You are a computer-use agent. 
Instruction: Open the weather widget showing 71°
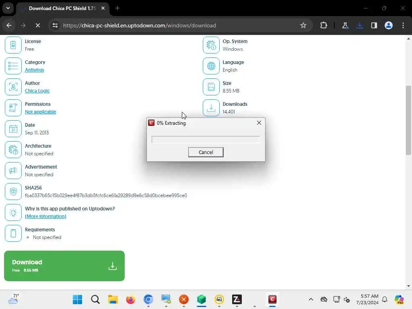(13, 299)
